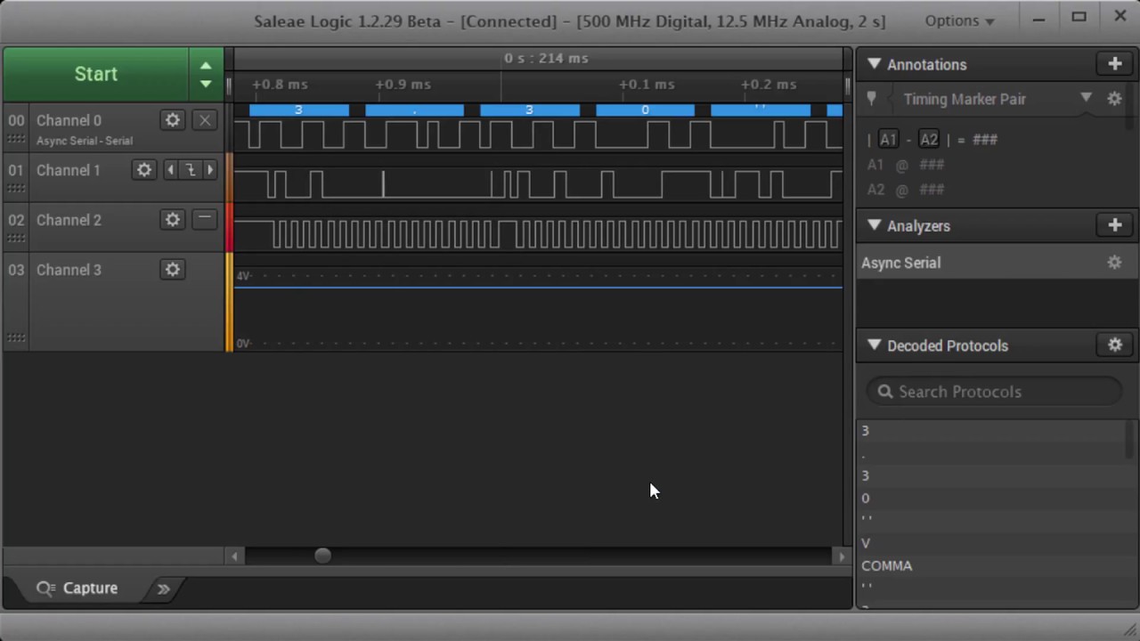Select 'COMMA' in decoded protocols list

[x=886, y=565]
